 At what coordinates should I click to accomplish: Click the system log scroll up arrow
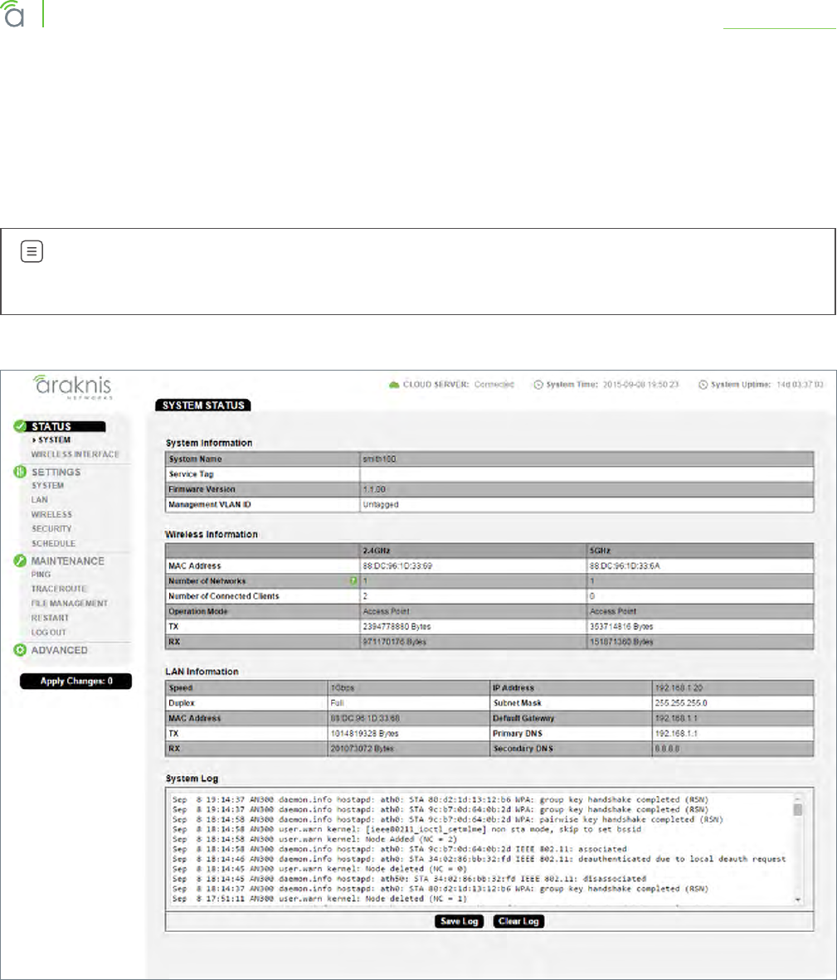tap(798, 798)
